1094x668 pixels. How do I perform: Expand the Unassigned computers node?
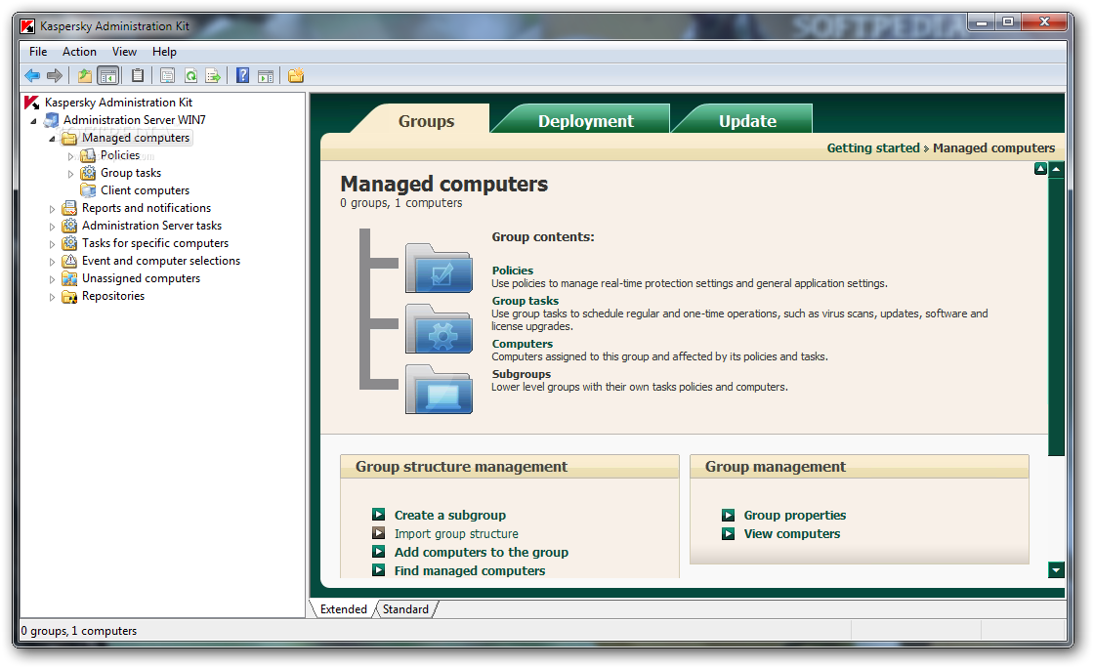(52, 279)
